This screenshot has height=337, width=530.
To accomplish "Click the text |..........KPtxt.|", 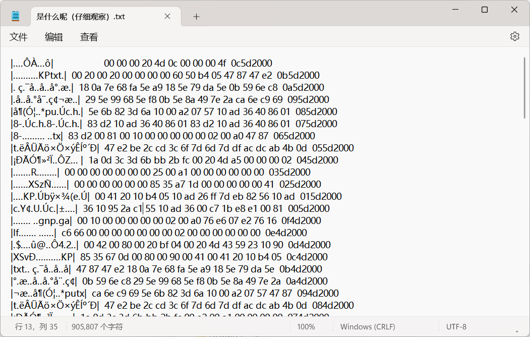I will coord(39,75).
